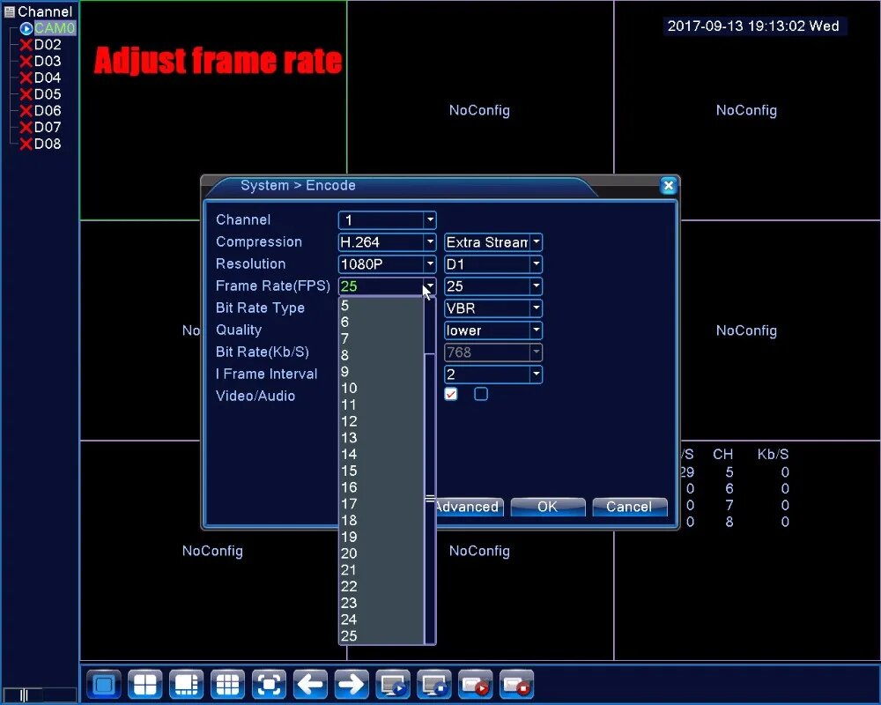Select the four-split view layout icon
Image resolution: width=881 pixels, height=705 pixels.
point(145,684)
